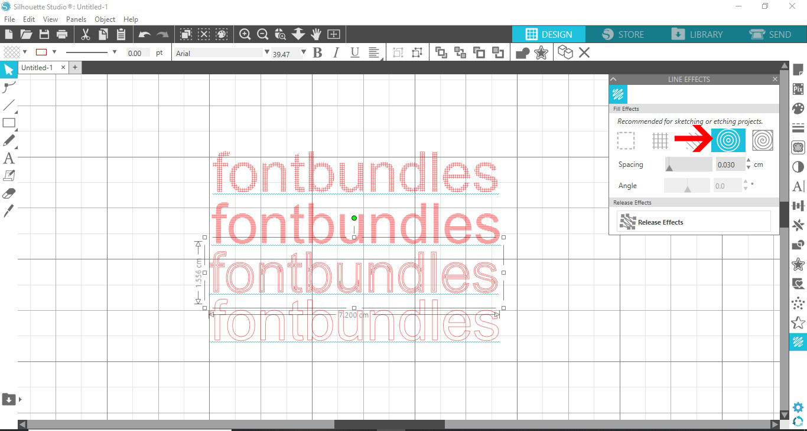The image size is (807, 431).
Task: Expand the text alignment options
Action: pyautogui.click(x=375, y=53)
